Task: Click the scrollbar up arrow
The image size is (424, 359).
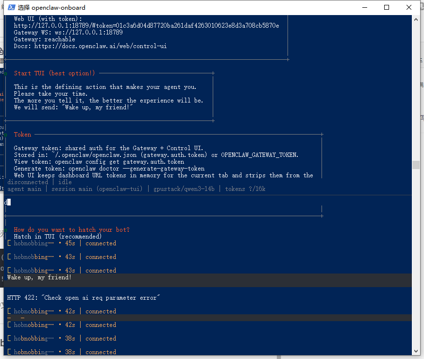Action: [416, 19]
